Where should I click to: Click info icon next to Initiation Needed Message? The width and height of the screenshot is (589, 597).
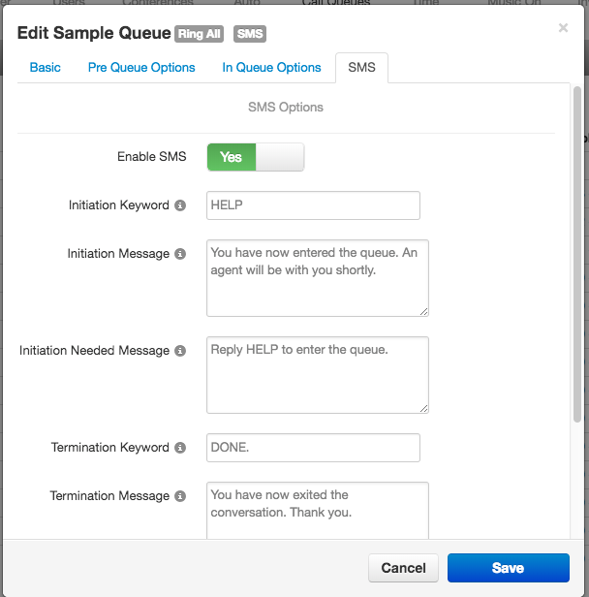179,351
